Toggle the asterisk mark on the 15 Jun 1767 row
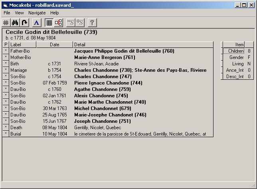 pos(6,121)
